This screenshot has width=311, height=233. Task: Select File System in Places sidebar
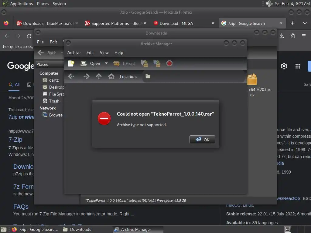(x=53, y=94)
